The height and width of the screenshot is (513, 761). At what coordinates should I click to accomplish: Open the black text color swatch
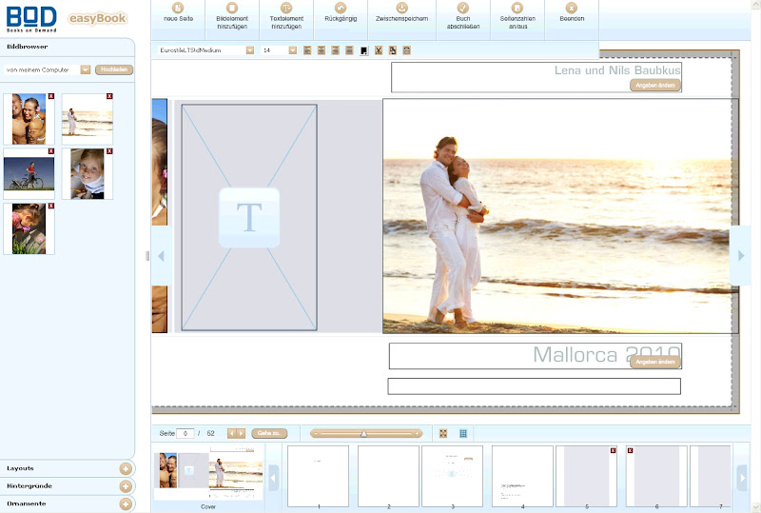(364, 51)
